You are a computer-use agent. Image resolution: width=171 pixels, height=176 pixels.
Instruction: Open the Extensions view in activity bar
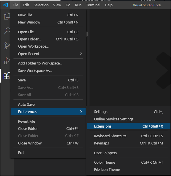tap(7, 76)
